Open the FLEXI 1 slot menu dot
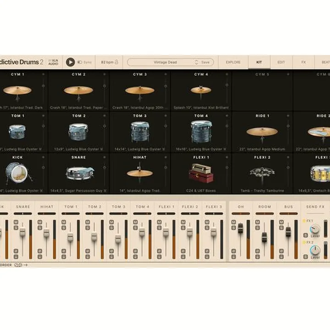Screen dimensions: 330x330 click(x=227, y=157)
